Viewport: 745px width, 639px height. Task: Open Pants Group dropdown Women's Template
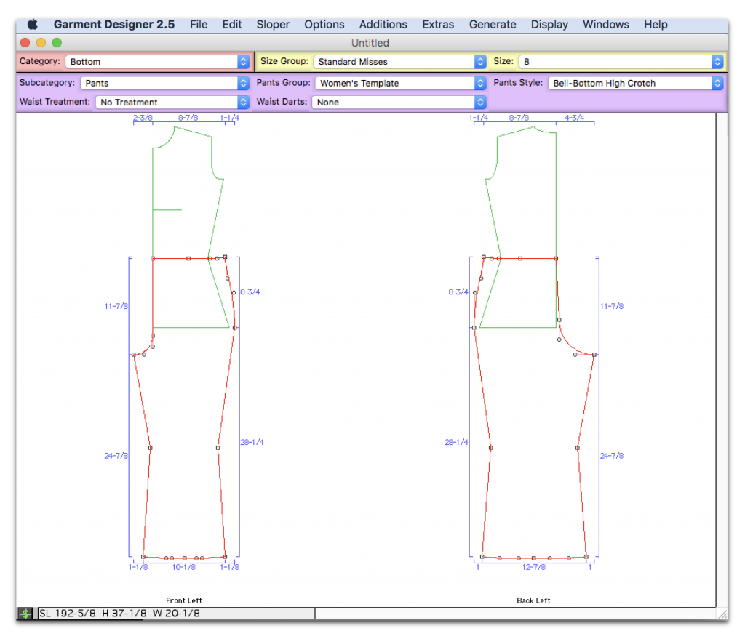point(401,83)
